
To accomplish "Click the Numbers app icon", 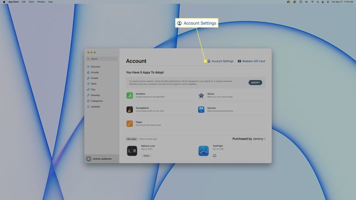I will click(130, 96).
